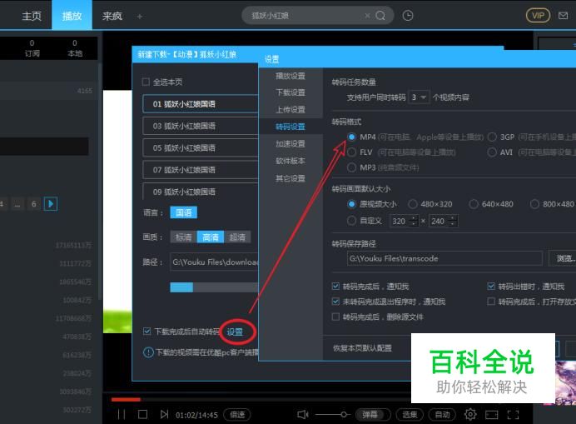Click download path field G:\Youku Files

(x=214, y=262)
